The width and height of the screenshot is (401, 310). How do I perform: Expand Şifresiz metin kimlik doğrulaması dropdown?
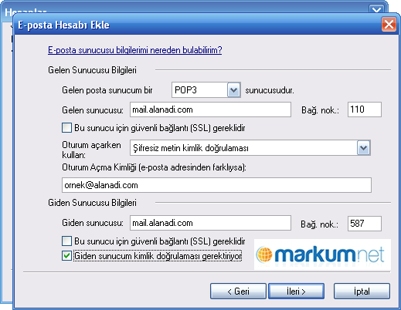[x=363, y=148]
